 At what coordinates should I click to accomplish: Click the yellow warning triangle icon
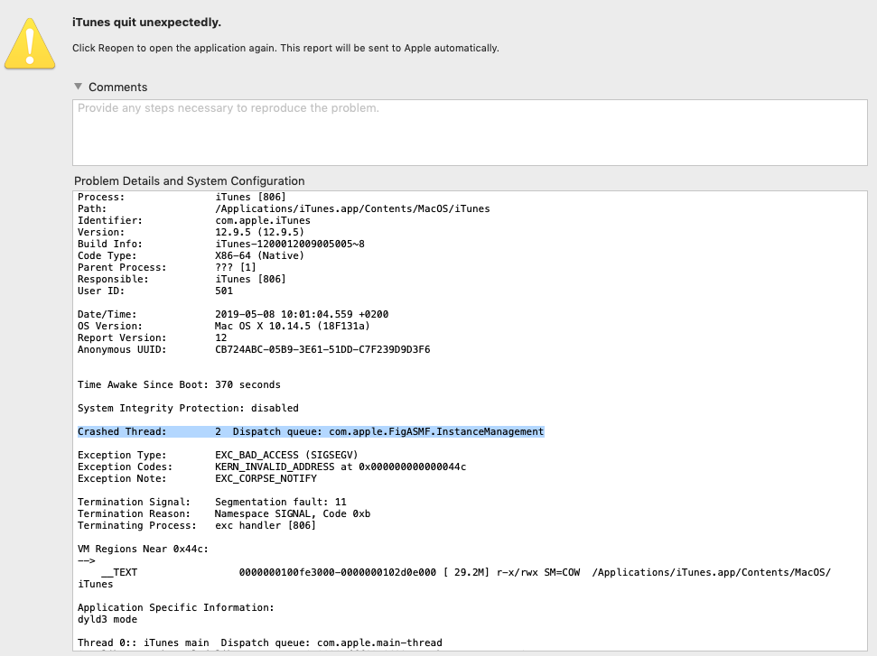(x=30, y=43)
